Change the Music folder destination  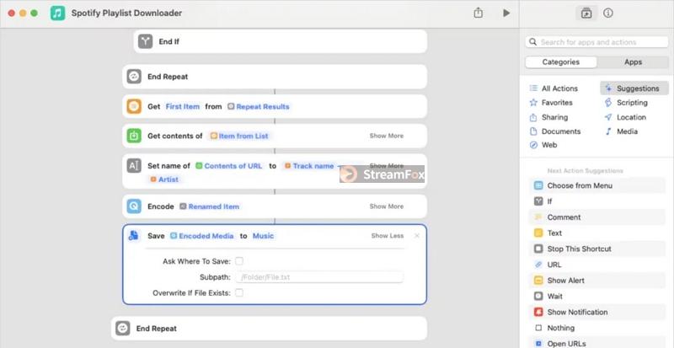pos(263,236)
